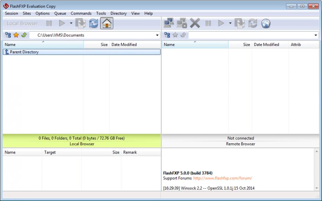
Task: Open the Help menu
Action: click(148, 13)
